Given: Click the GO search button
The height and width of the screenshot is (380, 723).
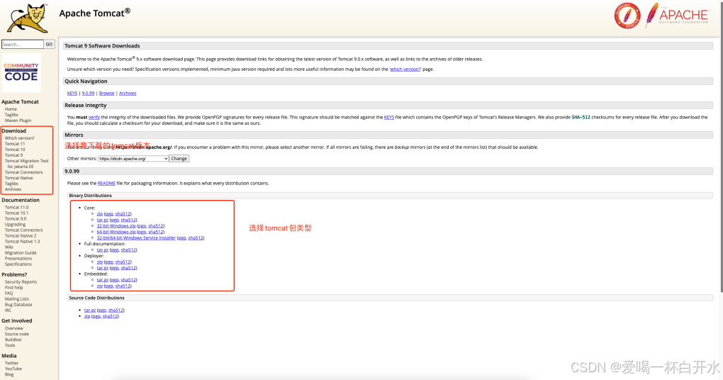Looking at the screenshot, I should (x=50, y=44).
